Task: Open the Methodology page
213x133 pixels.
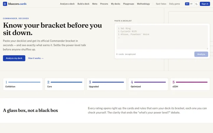Action: (143, 4)
